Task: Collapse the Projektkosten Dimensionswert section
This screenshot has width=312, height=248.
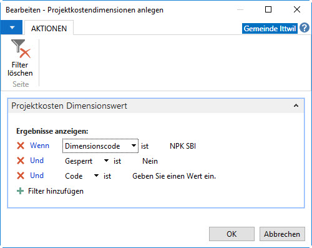Action: click(x=296, y=106)
